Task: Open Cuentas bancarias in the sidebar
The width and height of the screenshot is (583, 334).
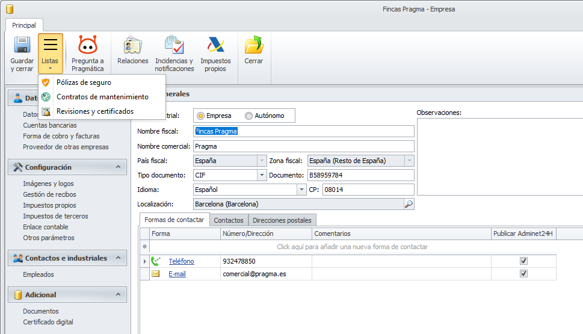Action: click(x=50, y=125)
